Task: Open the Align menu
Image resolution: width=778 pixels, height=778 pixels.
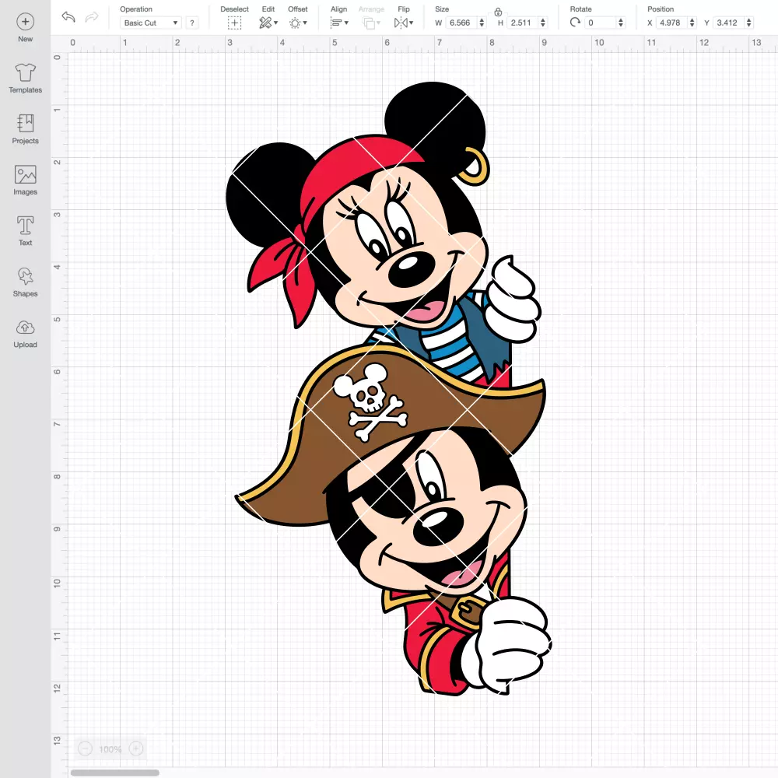Action: [x=339, y=23]
